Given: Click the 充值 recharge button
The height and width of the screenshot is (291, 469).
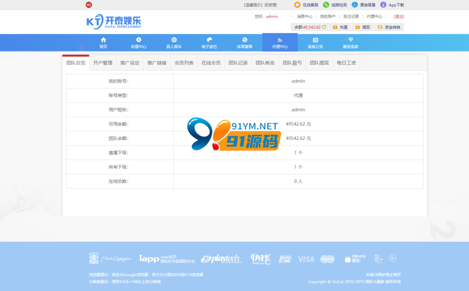Looking at the screenshot, I should click(x=340, y=27).
